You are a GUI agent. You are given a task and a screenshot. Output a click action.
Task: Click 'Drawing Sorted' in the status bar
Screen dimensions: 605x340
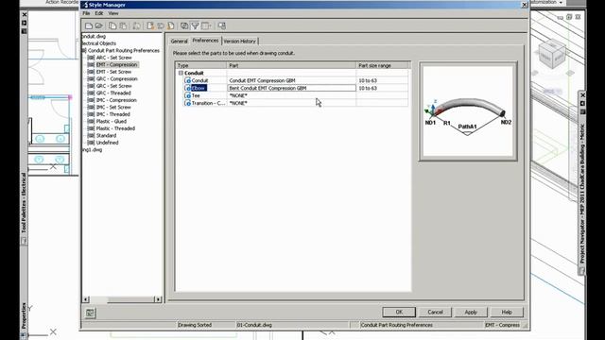click(195, 325)
